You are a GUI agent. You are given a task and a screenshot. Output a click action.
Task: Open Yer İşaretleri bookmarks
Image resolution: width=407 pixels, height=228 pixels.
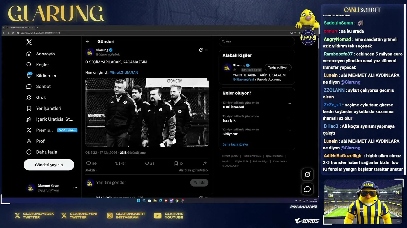point(44,108)
